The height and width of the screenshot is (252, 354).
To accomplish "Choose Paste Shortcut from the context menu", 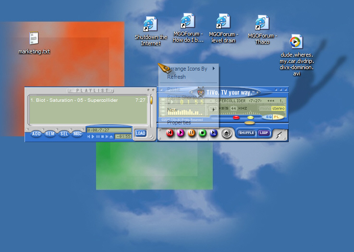I will pyautogui.click(x=189, y=97).
